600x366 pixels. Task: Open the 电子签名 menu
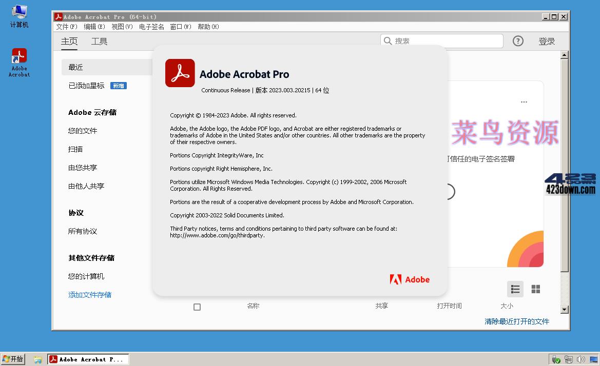pyautogui.click(x=151, y=26)
